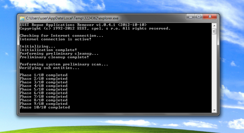This screenshot has width=244, height=133.
Task: Click the Copyright 1992-2012 ESET line
Action: [95, 28]
